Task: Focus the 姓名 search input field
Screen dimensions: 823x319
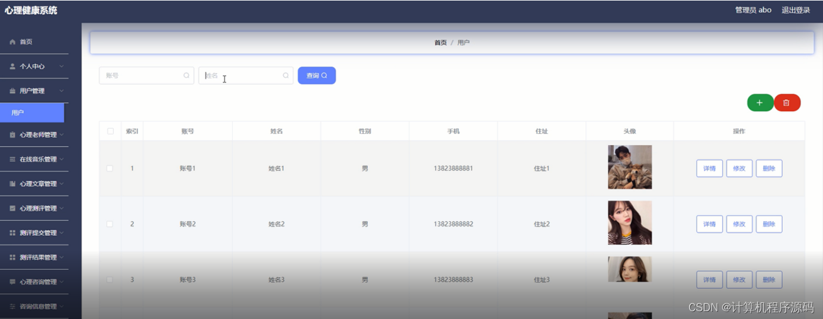Action: [x=246, y=75]
